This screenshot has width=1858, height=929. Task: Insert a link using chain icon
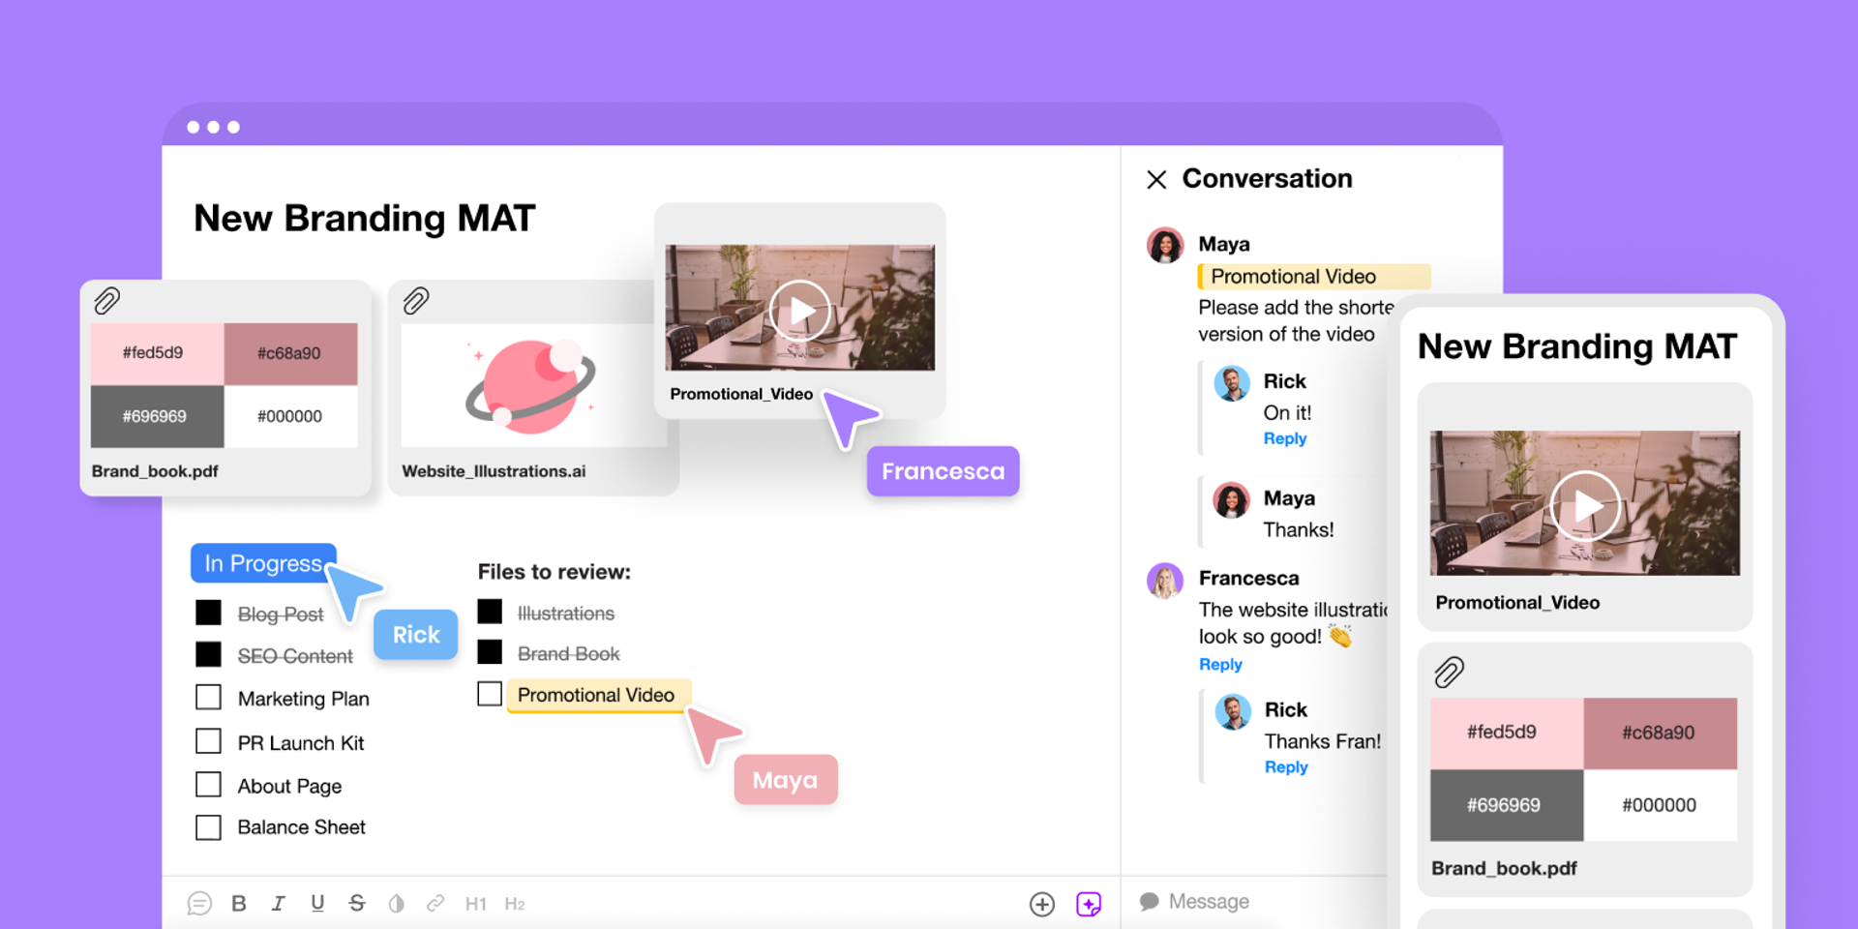pos(435,903)
